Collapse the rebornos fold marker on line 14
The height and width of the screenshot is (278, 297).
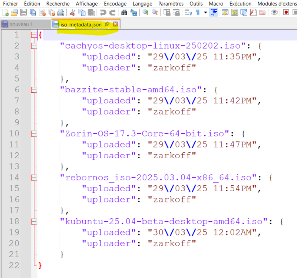[x=34, y=178]
